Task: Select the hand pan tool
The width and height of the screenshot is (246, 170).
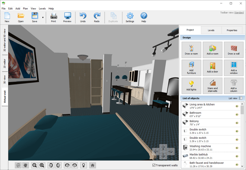Action: pos(25,165)
